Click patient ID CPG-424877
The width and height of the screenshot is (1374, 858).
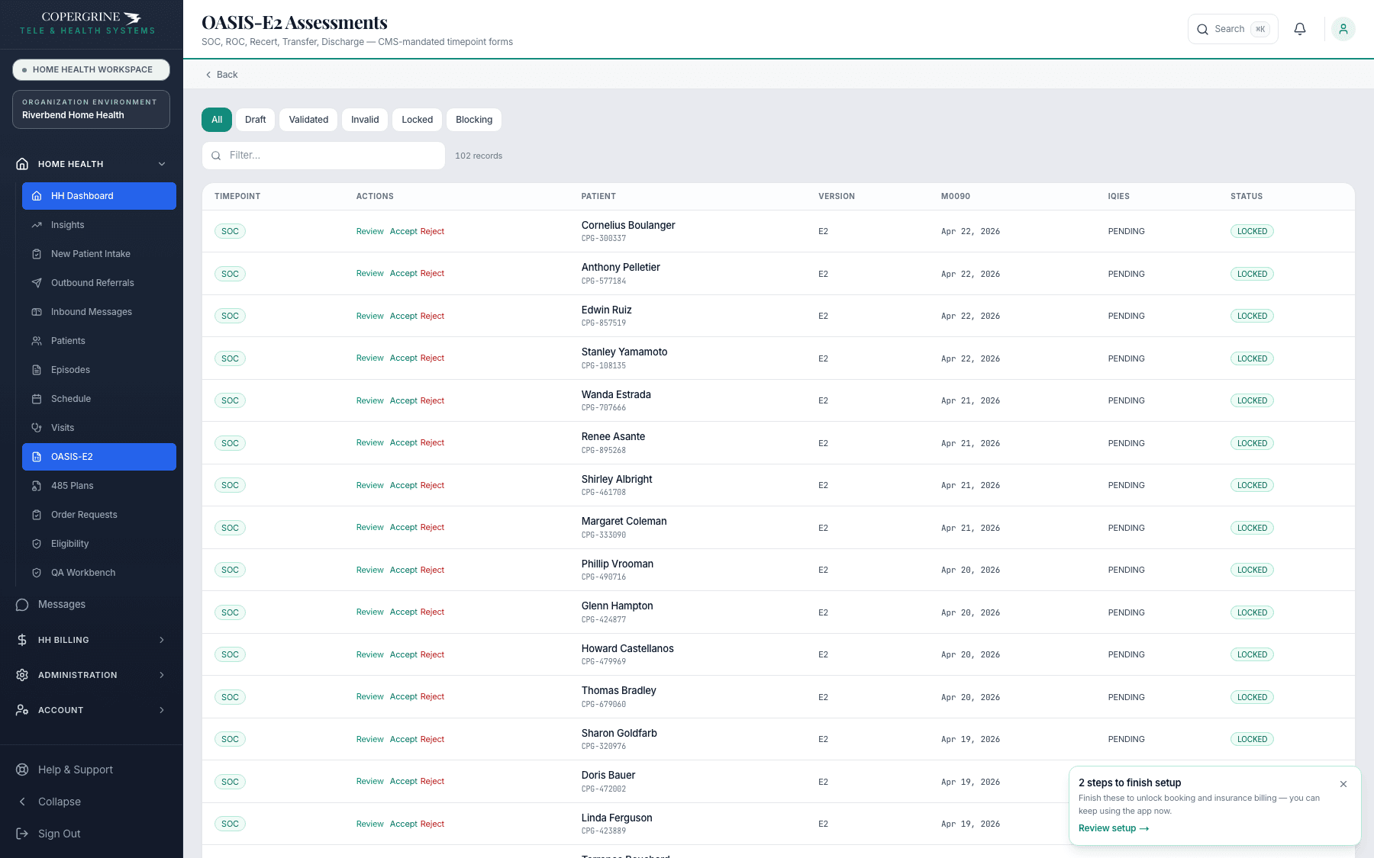(x=603, y=619)
